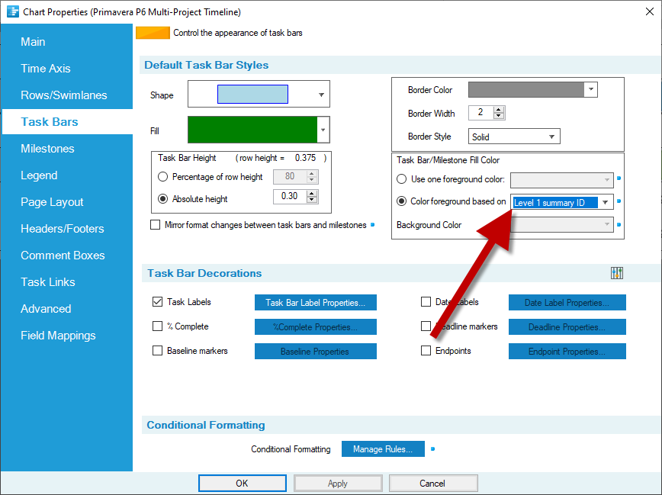Enable the Date Labels checkbox
This screenshot has width=662, height=495.
click(426, 302)
